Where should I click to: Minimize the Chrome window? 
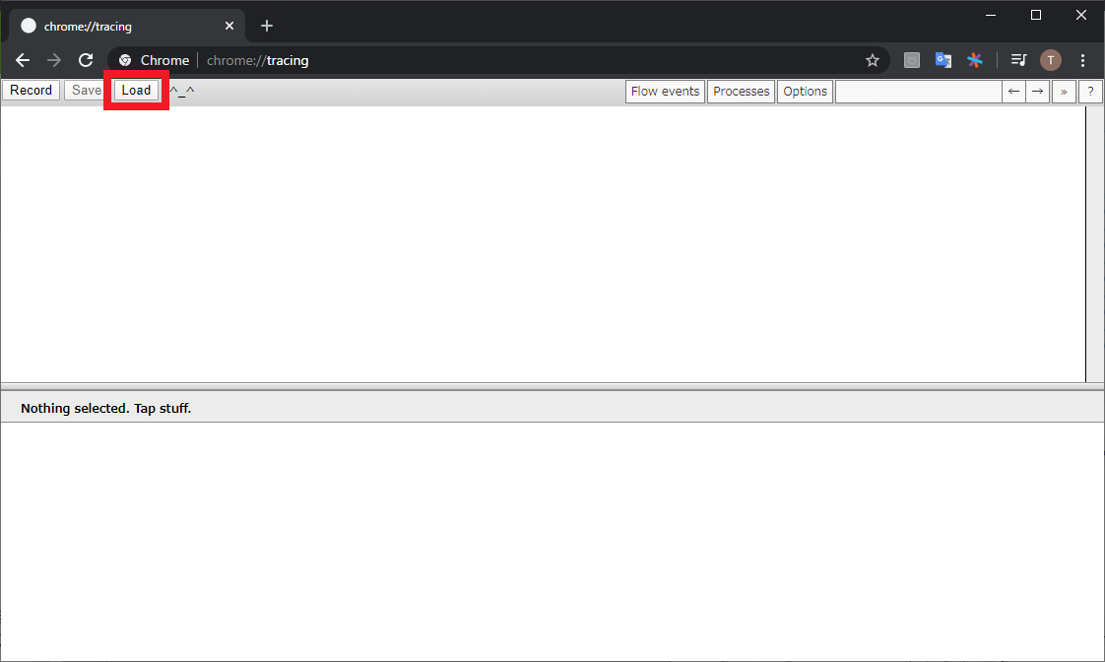991,15
